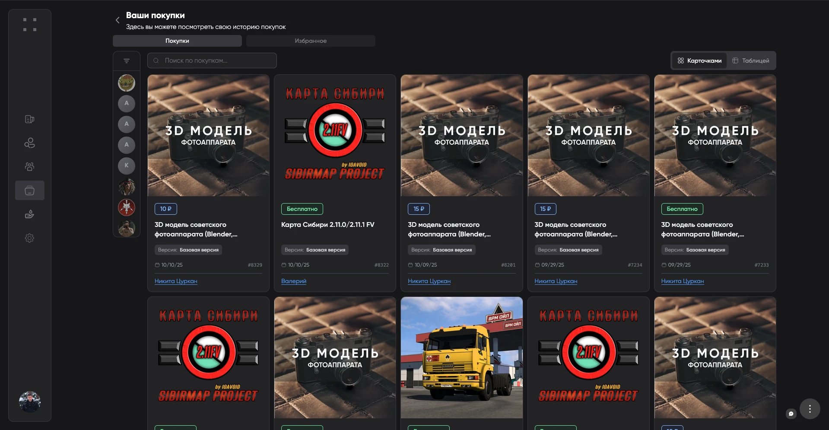Open the chat bubble icon

tap(791, 414)
